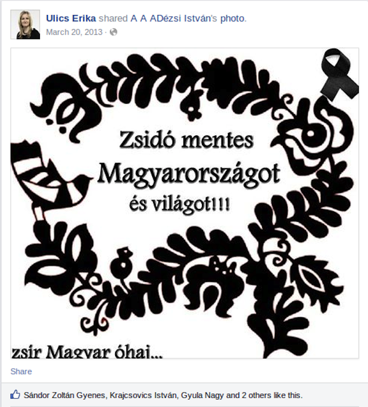368x407 pixels.
Task: Click the thumbs-up like icon
Action: tap(15, 394)
